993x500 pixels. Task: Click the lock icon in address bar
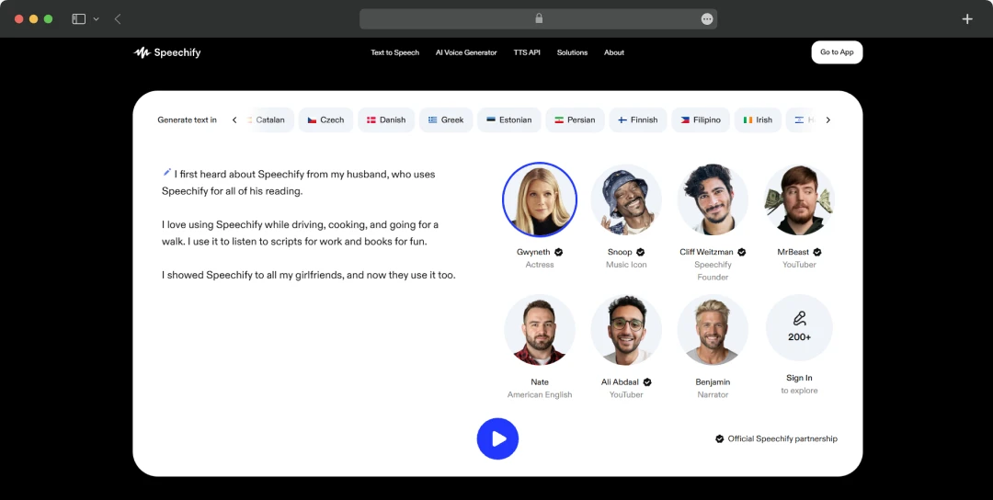pyautogui.click(x=539, y=18)
